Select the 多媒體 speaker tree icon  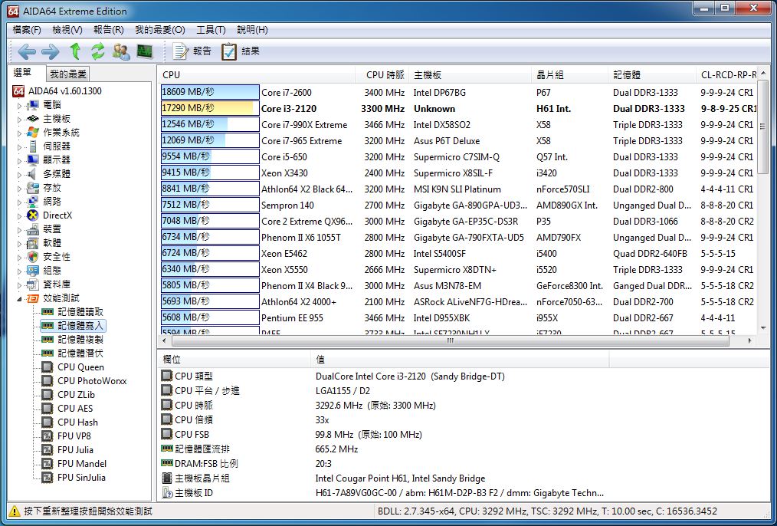[x=31, y=174]
